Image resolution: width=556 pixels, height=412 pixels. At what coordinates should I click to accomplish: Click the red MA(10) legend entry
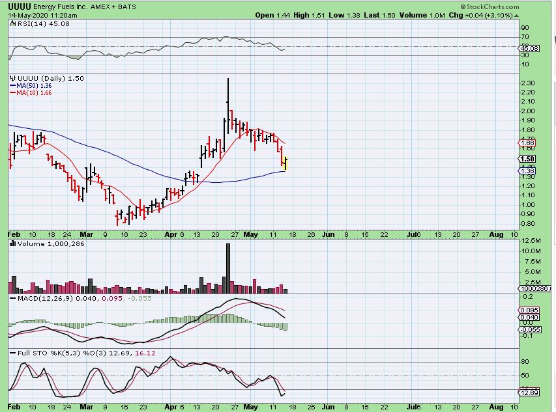pos(27,93)
